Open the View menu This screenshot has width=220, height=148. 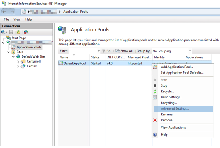click(17, 19)
